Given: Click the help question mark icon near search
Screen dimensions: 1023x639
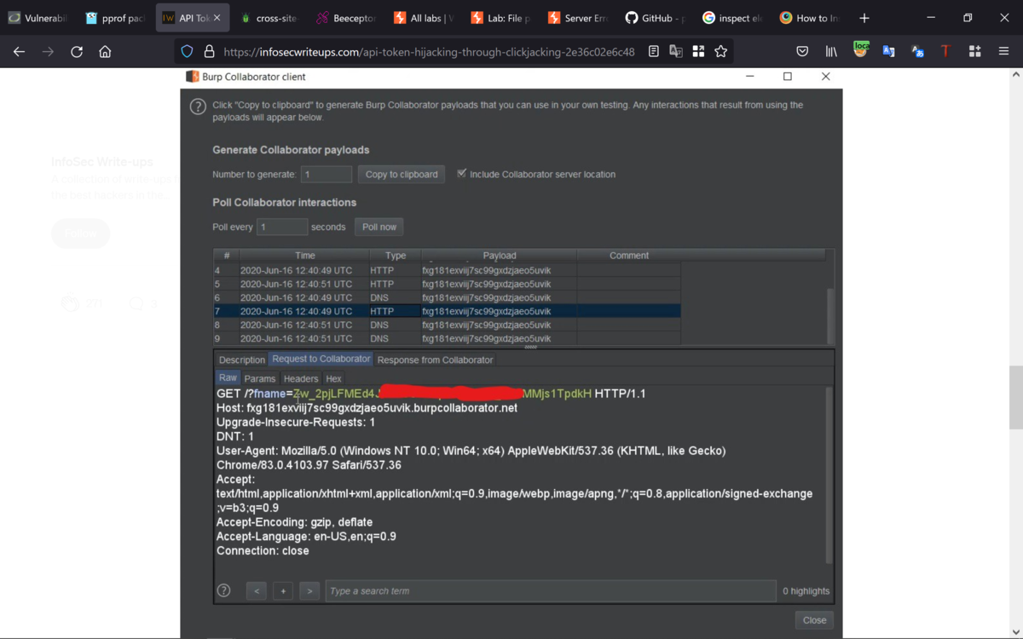Looking at the screenshot, I should point(223,590).
